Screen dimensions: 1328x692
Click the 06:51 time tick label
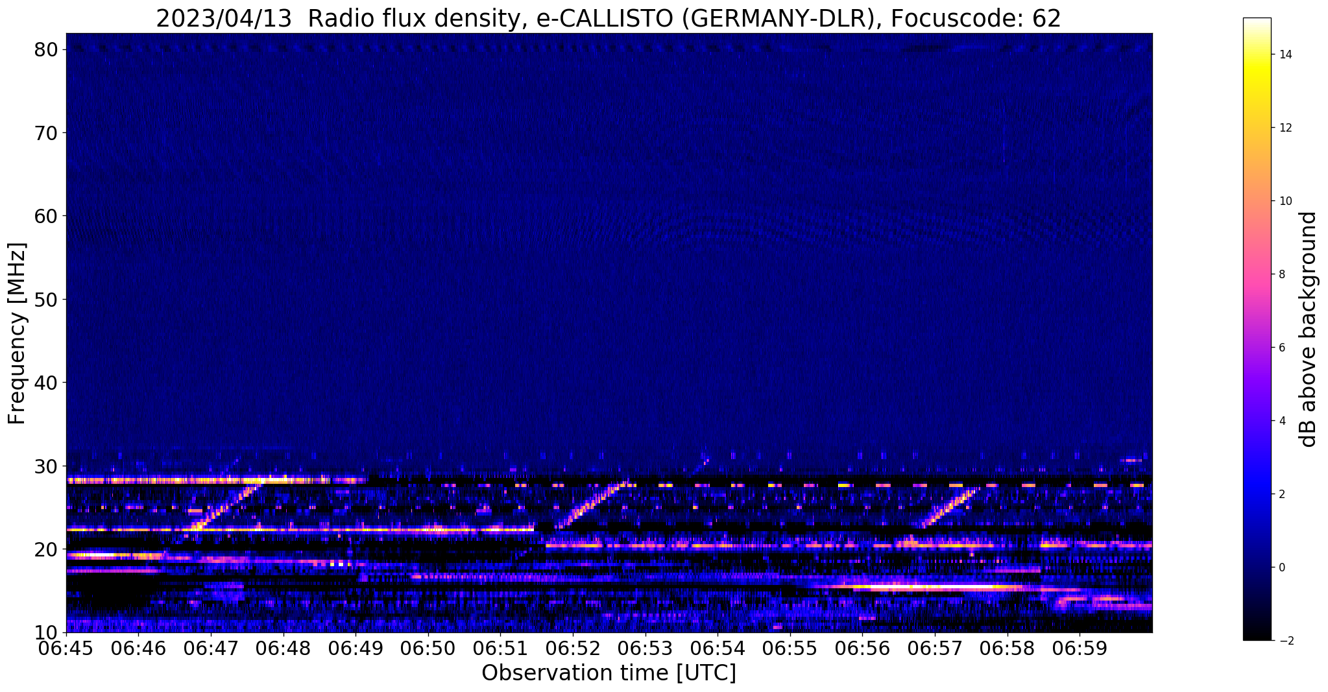tap(500, 648)
